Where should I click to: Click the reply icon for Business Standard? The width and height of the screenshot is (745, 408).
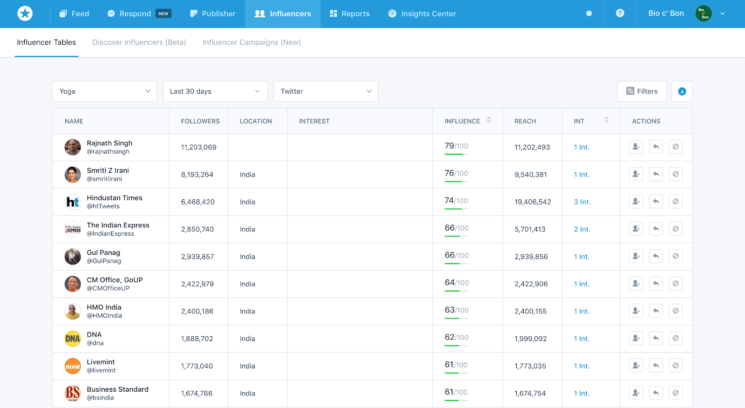656,393
